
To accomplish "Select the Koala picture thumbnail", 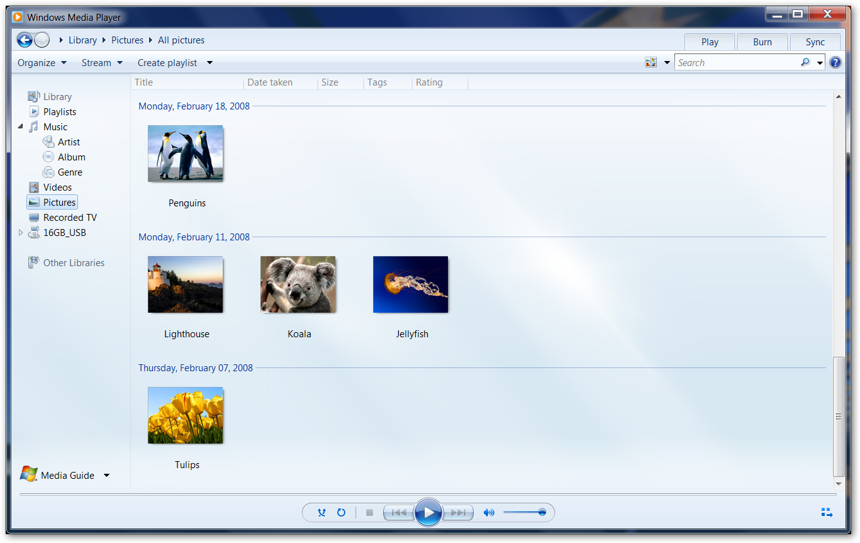I will coord(298,284).
